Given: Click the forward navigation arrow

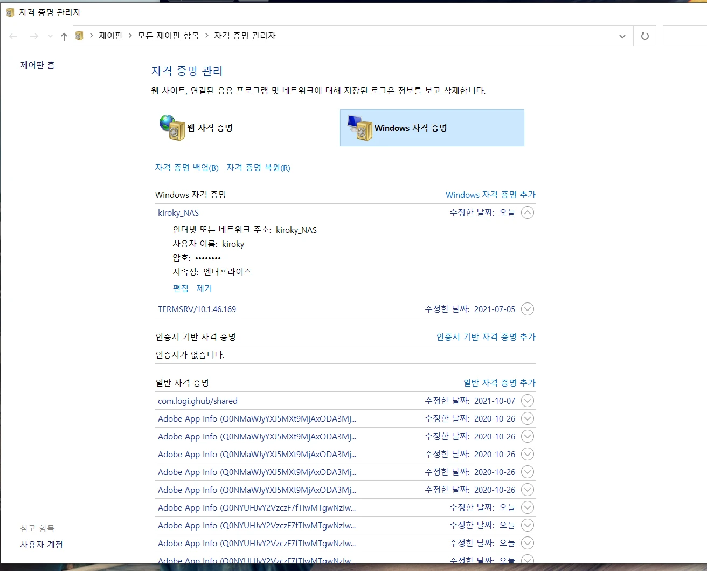Looking at the screenshot, I should pyautogui.click(x=34, y=36).
